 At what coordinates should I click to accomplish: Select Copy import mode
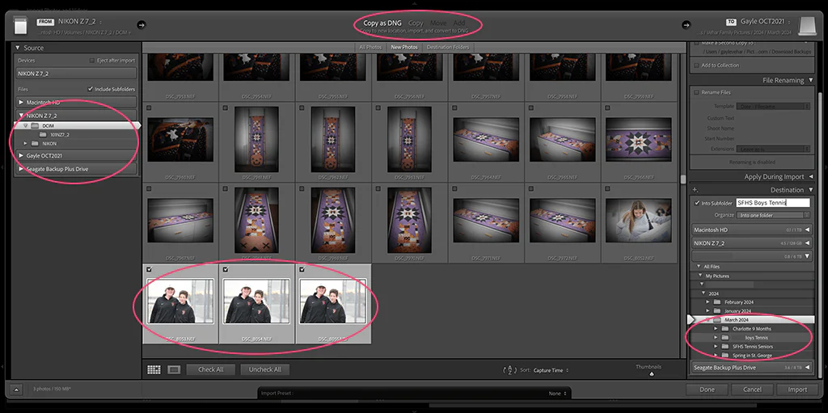tap(416, 23)
